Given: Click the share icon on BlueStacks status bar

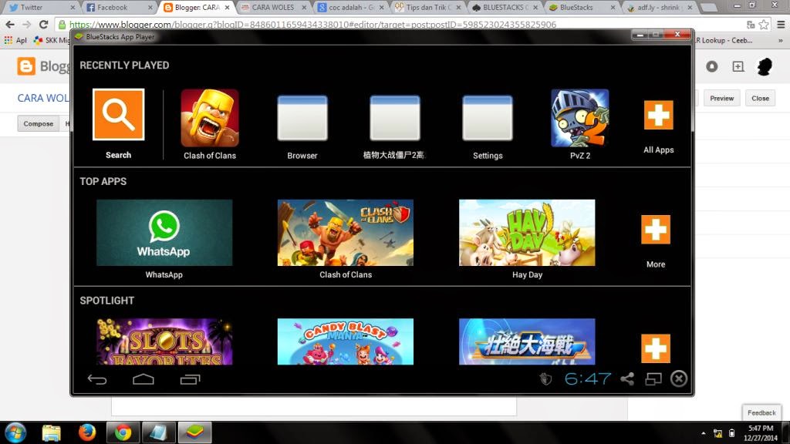Looking at the screenshot, I should coord(628,378).
